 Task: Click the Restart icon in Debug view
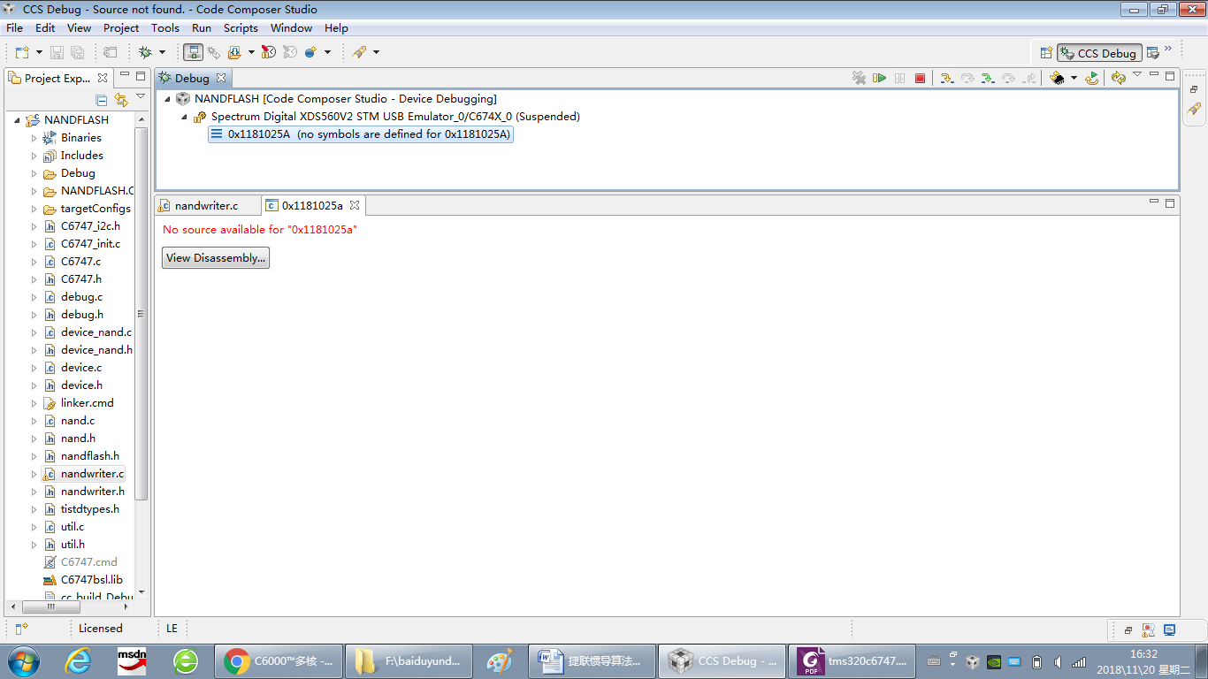1092,78
